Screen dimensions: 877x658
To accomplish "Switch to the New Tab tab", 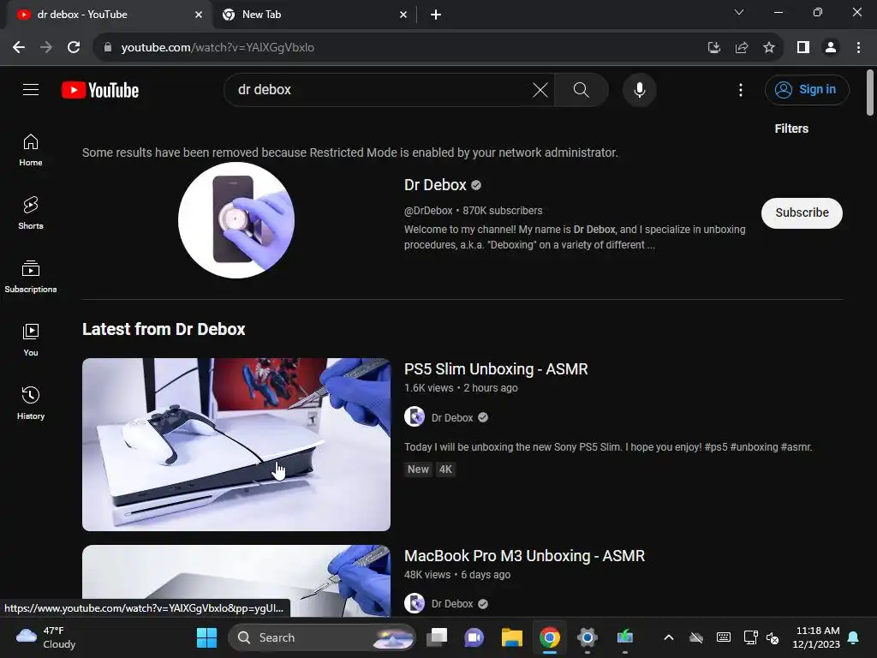I will pyautogui.click(x=316, y=15).
